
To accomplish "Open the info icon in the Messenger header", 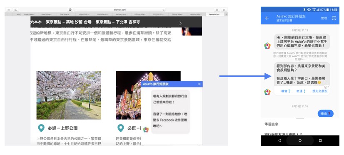I will [x=334, y=18].
